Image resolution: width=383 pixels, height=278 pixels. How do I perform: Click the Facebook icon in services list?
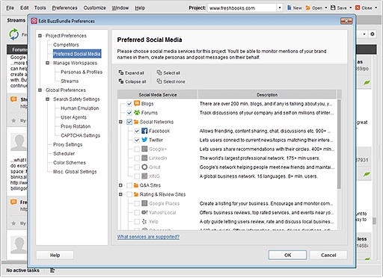tap(144, 131)
